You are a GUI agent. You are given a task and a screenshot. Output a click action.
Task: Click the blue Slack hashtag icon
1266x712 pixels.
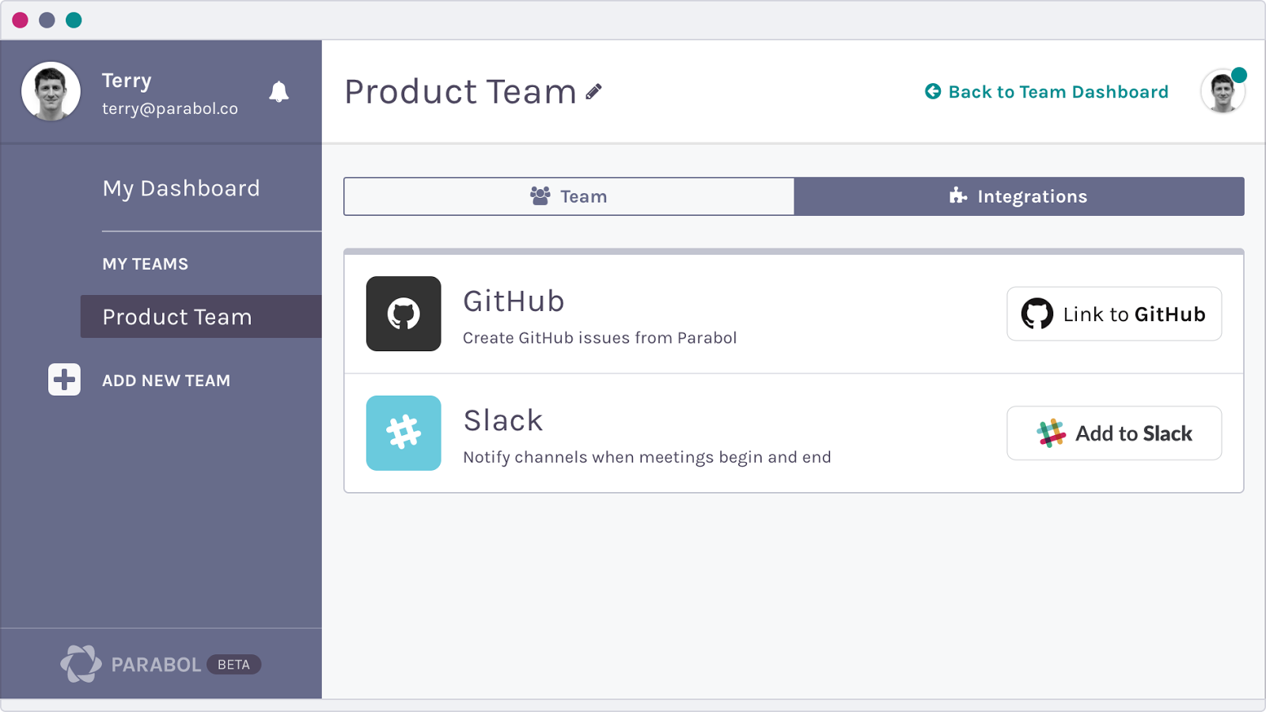404,433
